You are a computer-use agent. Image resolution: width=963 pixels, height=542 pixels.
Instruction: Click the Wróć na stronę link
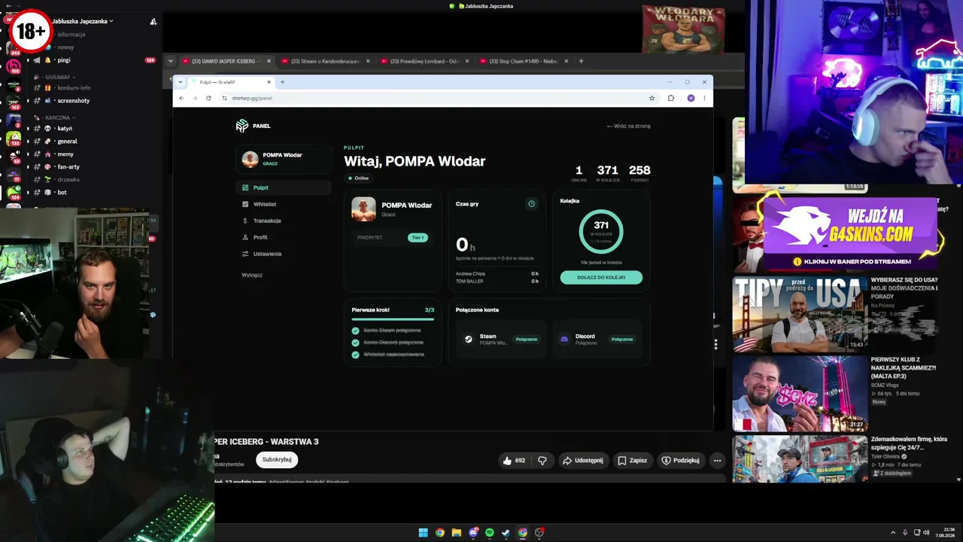(629, 126)
